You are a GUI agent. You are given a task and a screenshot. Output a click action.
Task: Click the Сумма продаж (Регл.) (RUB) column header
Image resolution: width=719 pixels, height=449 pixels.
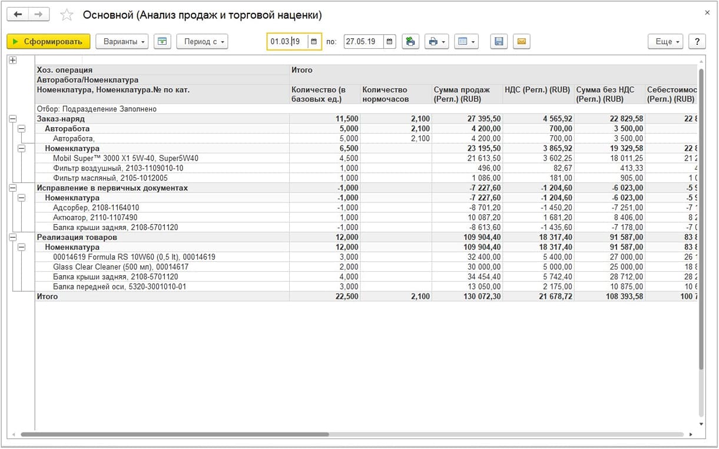[x=467, y=94]
